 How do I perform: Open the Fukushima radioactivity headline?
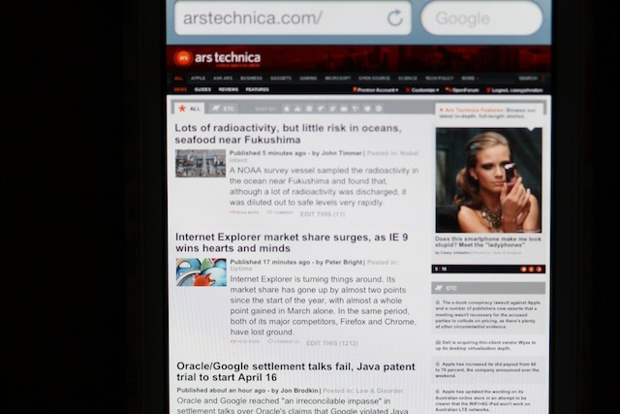[289, 134]
